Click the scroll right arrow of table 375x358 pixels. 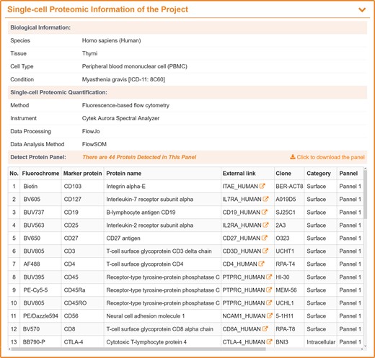[x=362, y=349]
